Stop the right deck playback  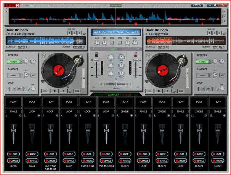click(159, 91)
